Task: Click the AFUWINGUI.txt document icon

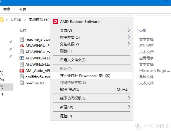Action: (x=22, y=52)
